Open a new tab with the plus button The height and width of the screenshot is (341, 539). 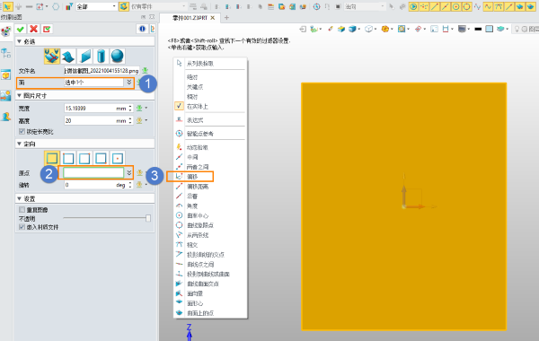coord(226,18)
